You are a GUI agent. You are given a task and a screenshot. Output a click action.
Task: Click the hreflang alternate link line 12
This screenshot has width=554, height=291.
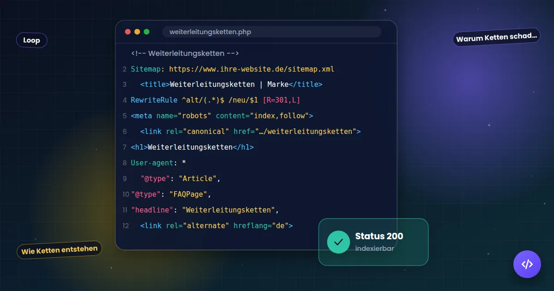(217, 225)
